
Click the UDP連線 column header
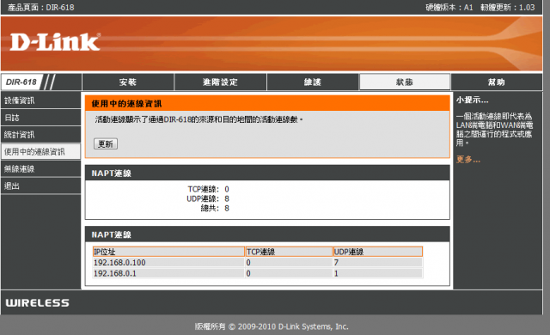tap(378, 252)
